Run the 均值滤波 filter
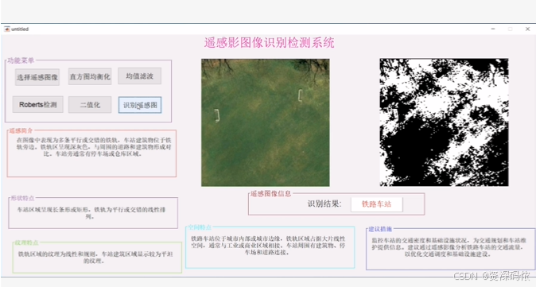The width and height of the screenshot is (536, 287). tap(139, 76)
